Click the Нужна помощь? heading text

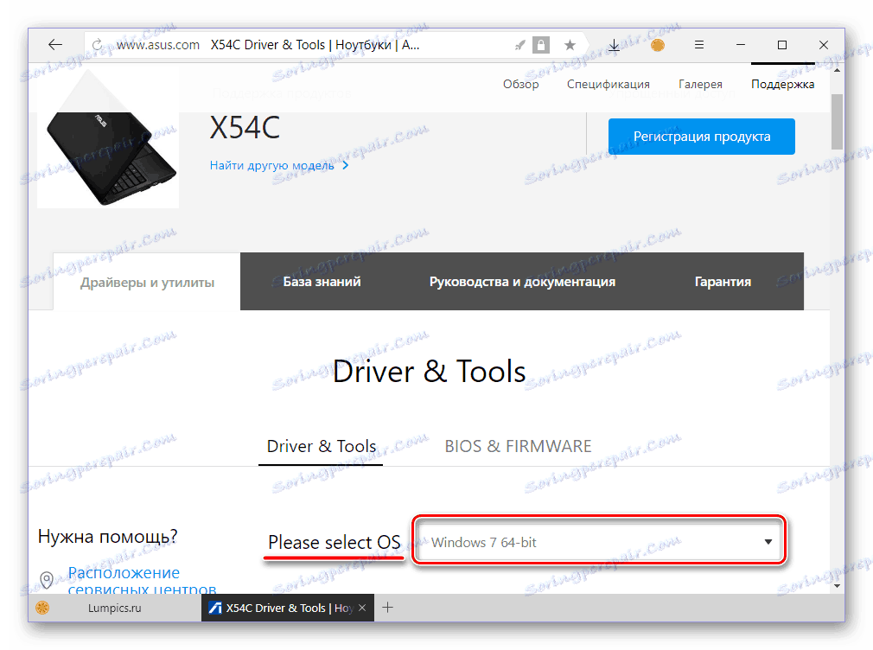[x=107, y=537]
